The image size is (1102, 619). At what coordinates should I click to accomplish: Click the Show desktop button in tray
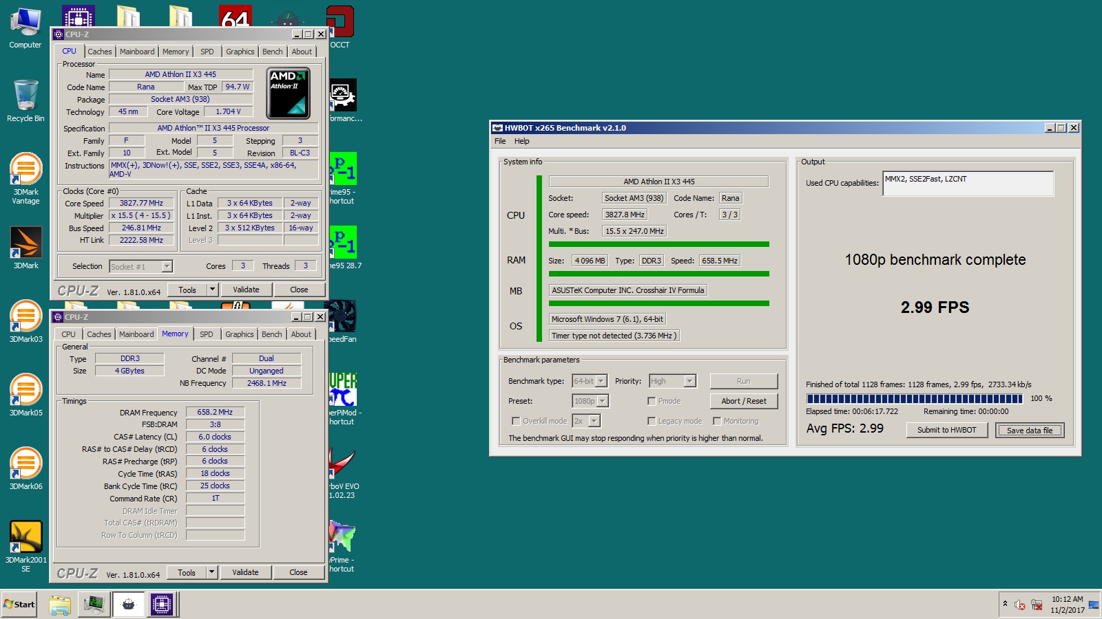pyautogui.click(x=1094, y=605)
